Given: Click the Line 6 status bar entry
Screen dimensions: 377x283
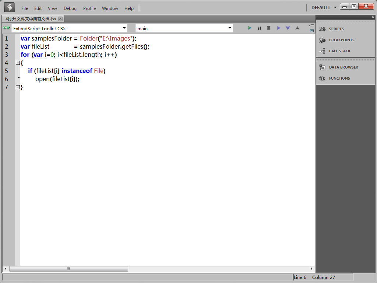Looking at the screenshot, I should (x=300, y=277).
